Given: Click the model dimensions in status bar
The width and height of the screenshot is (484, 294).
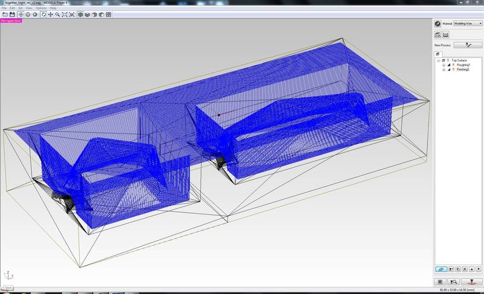Looking at the screenshot, I should point(457,290).
